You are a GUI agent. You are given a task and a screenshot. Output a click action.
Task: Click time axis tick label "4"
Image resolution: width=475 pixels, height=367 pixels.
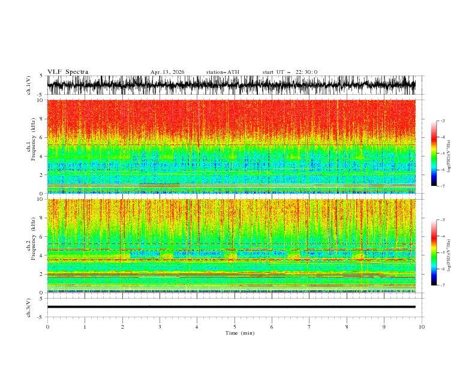pos(197,327)
